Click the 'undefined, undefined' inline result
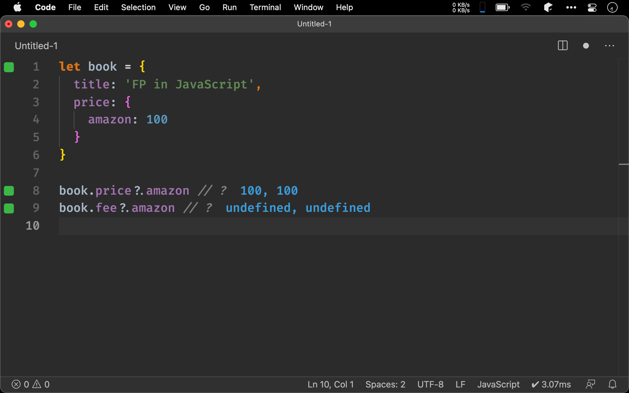629x393 pixels. click(x=298, y=208)
